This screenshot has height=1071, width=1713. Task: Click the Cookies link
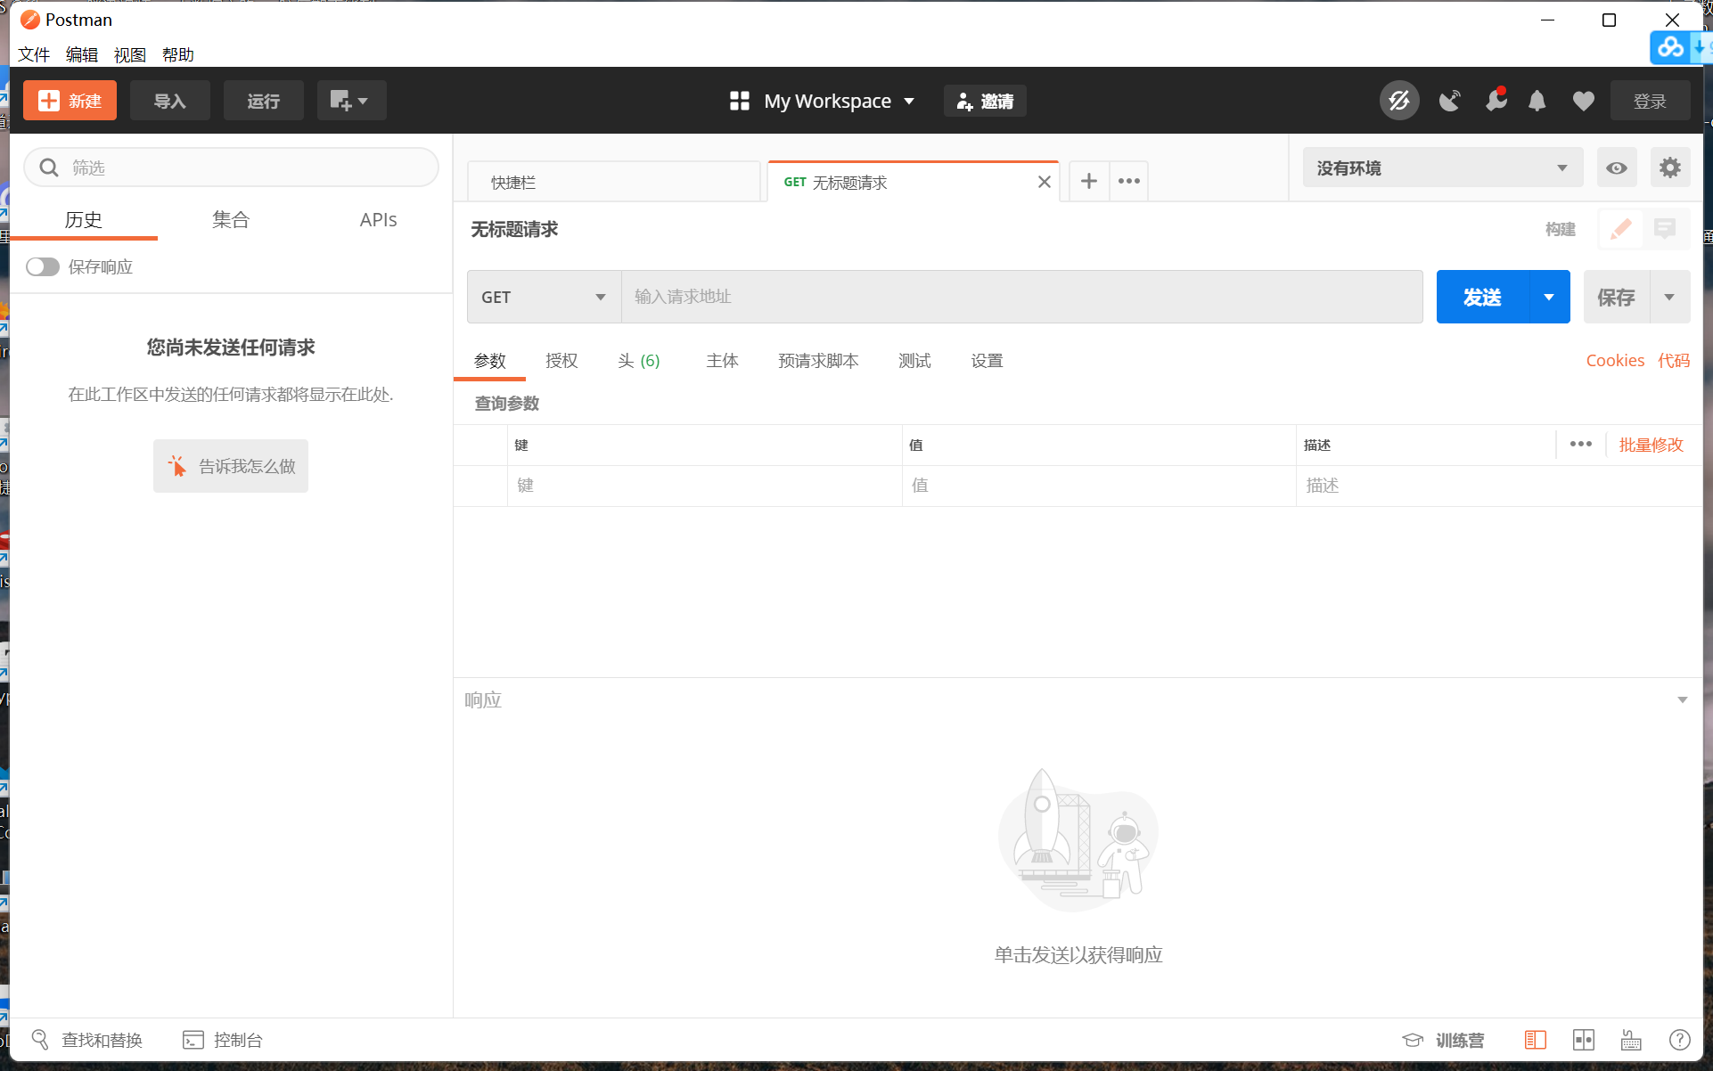coord(1614,361)
